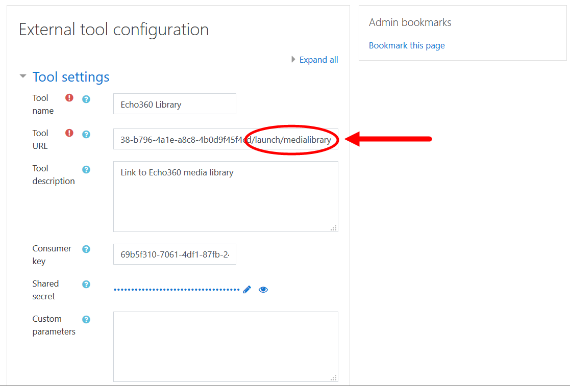Click the required icon next to Tool name
570x386 pixels.
69,98
